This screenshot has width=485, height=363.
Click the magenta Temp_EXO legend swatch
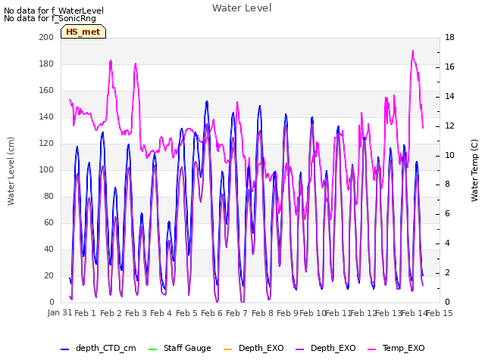coord(371,349)
